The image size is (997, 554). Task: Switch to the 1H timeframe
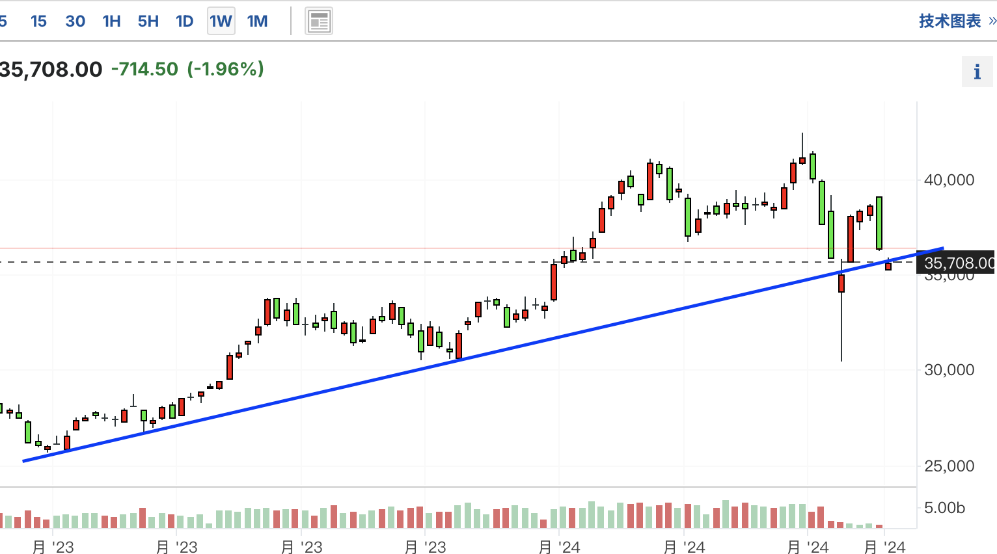112,21
